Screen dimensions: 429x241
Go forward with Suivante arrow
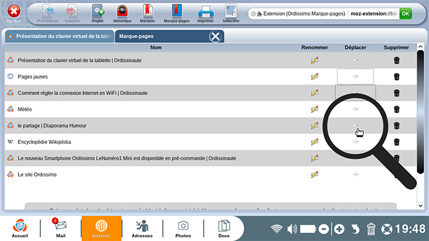pyautogui.click(x=72, y=13)
